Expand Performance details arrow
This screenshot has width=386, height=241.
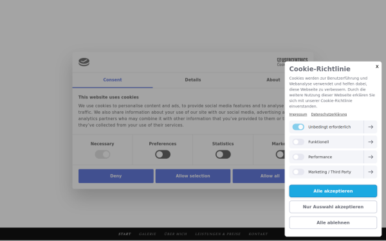(x=371, y=157)
